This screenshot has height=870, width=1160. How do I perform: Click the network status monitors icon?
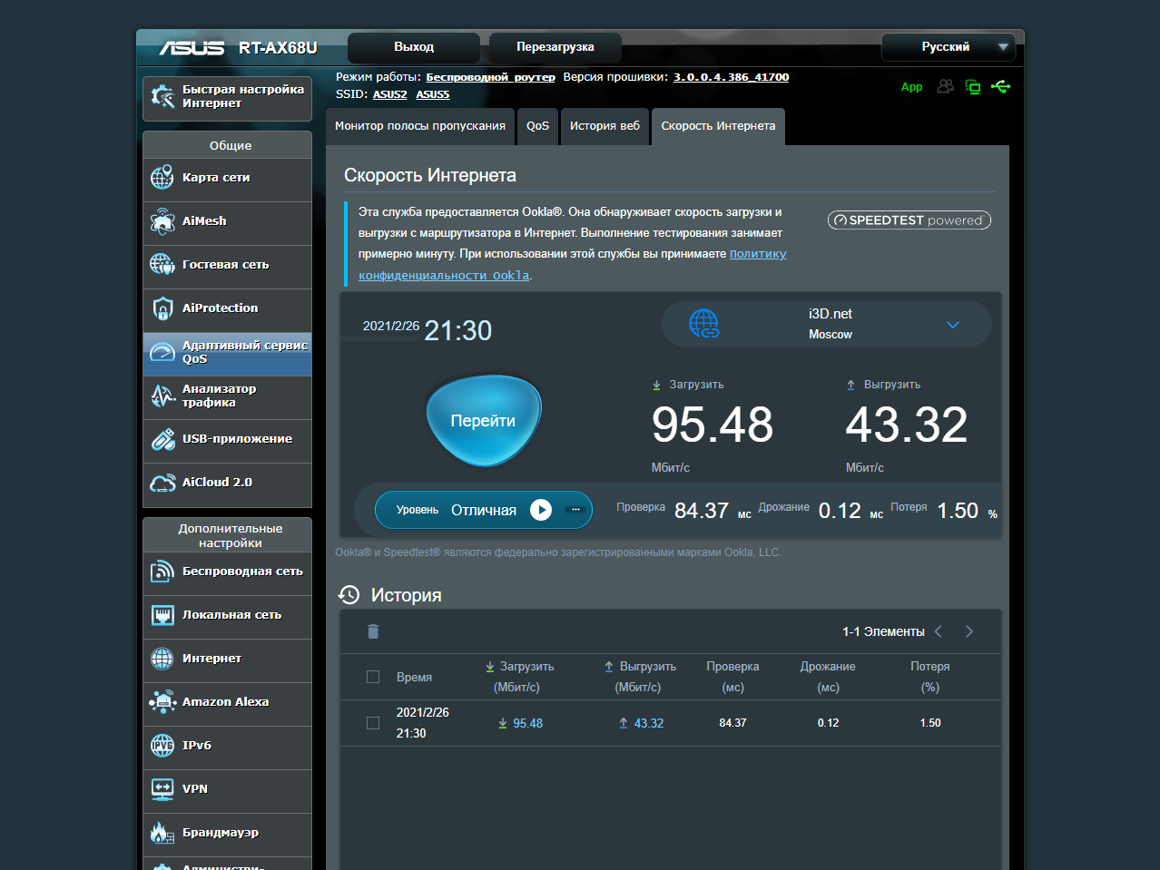click(973, 87)
